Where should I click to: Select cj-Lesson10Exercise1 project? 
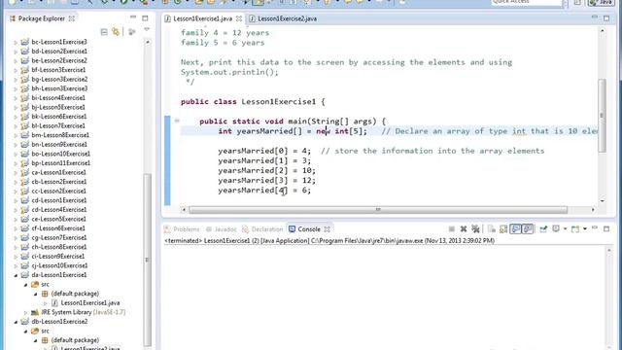coord(59,265)
